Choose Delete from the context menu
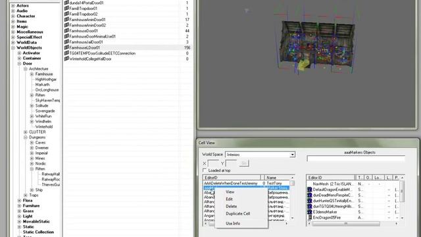 point(231,206)
